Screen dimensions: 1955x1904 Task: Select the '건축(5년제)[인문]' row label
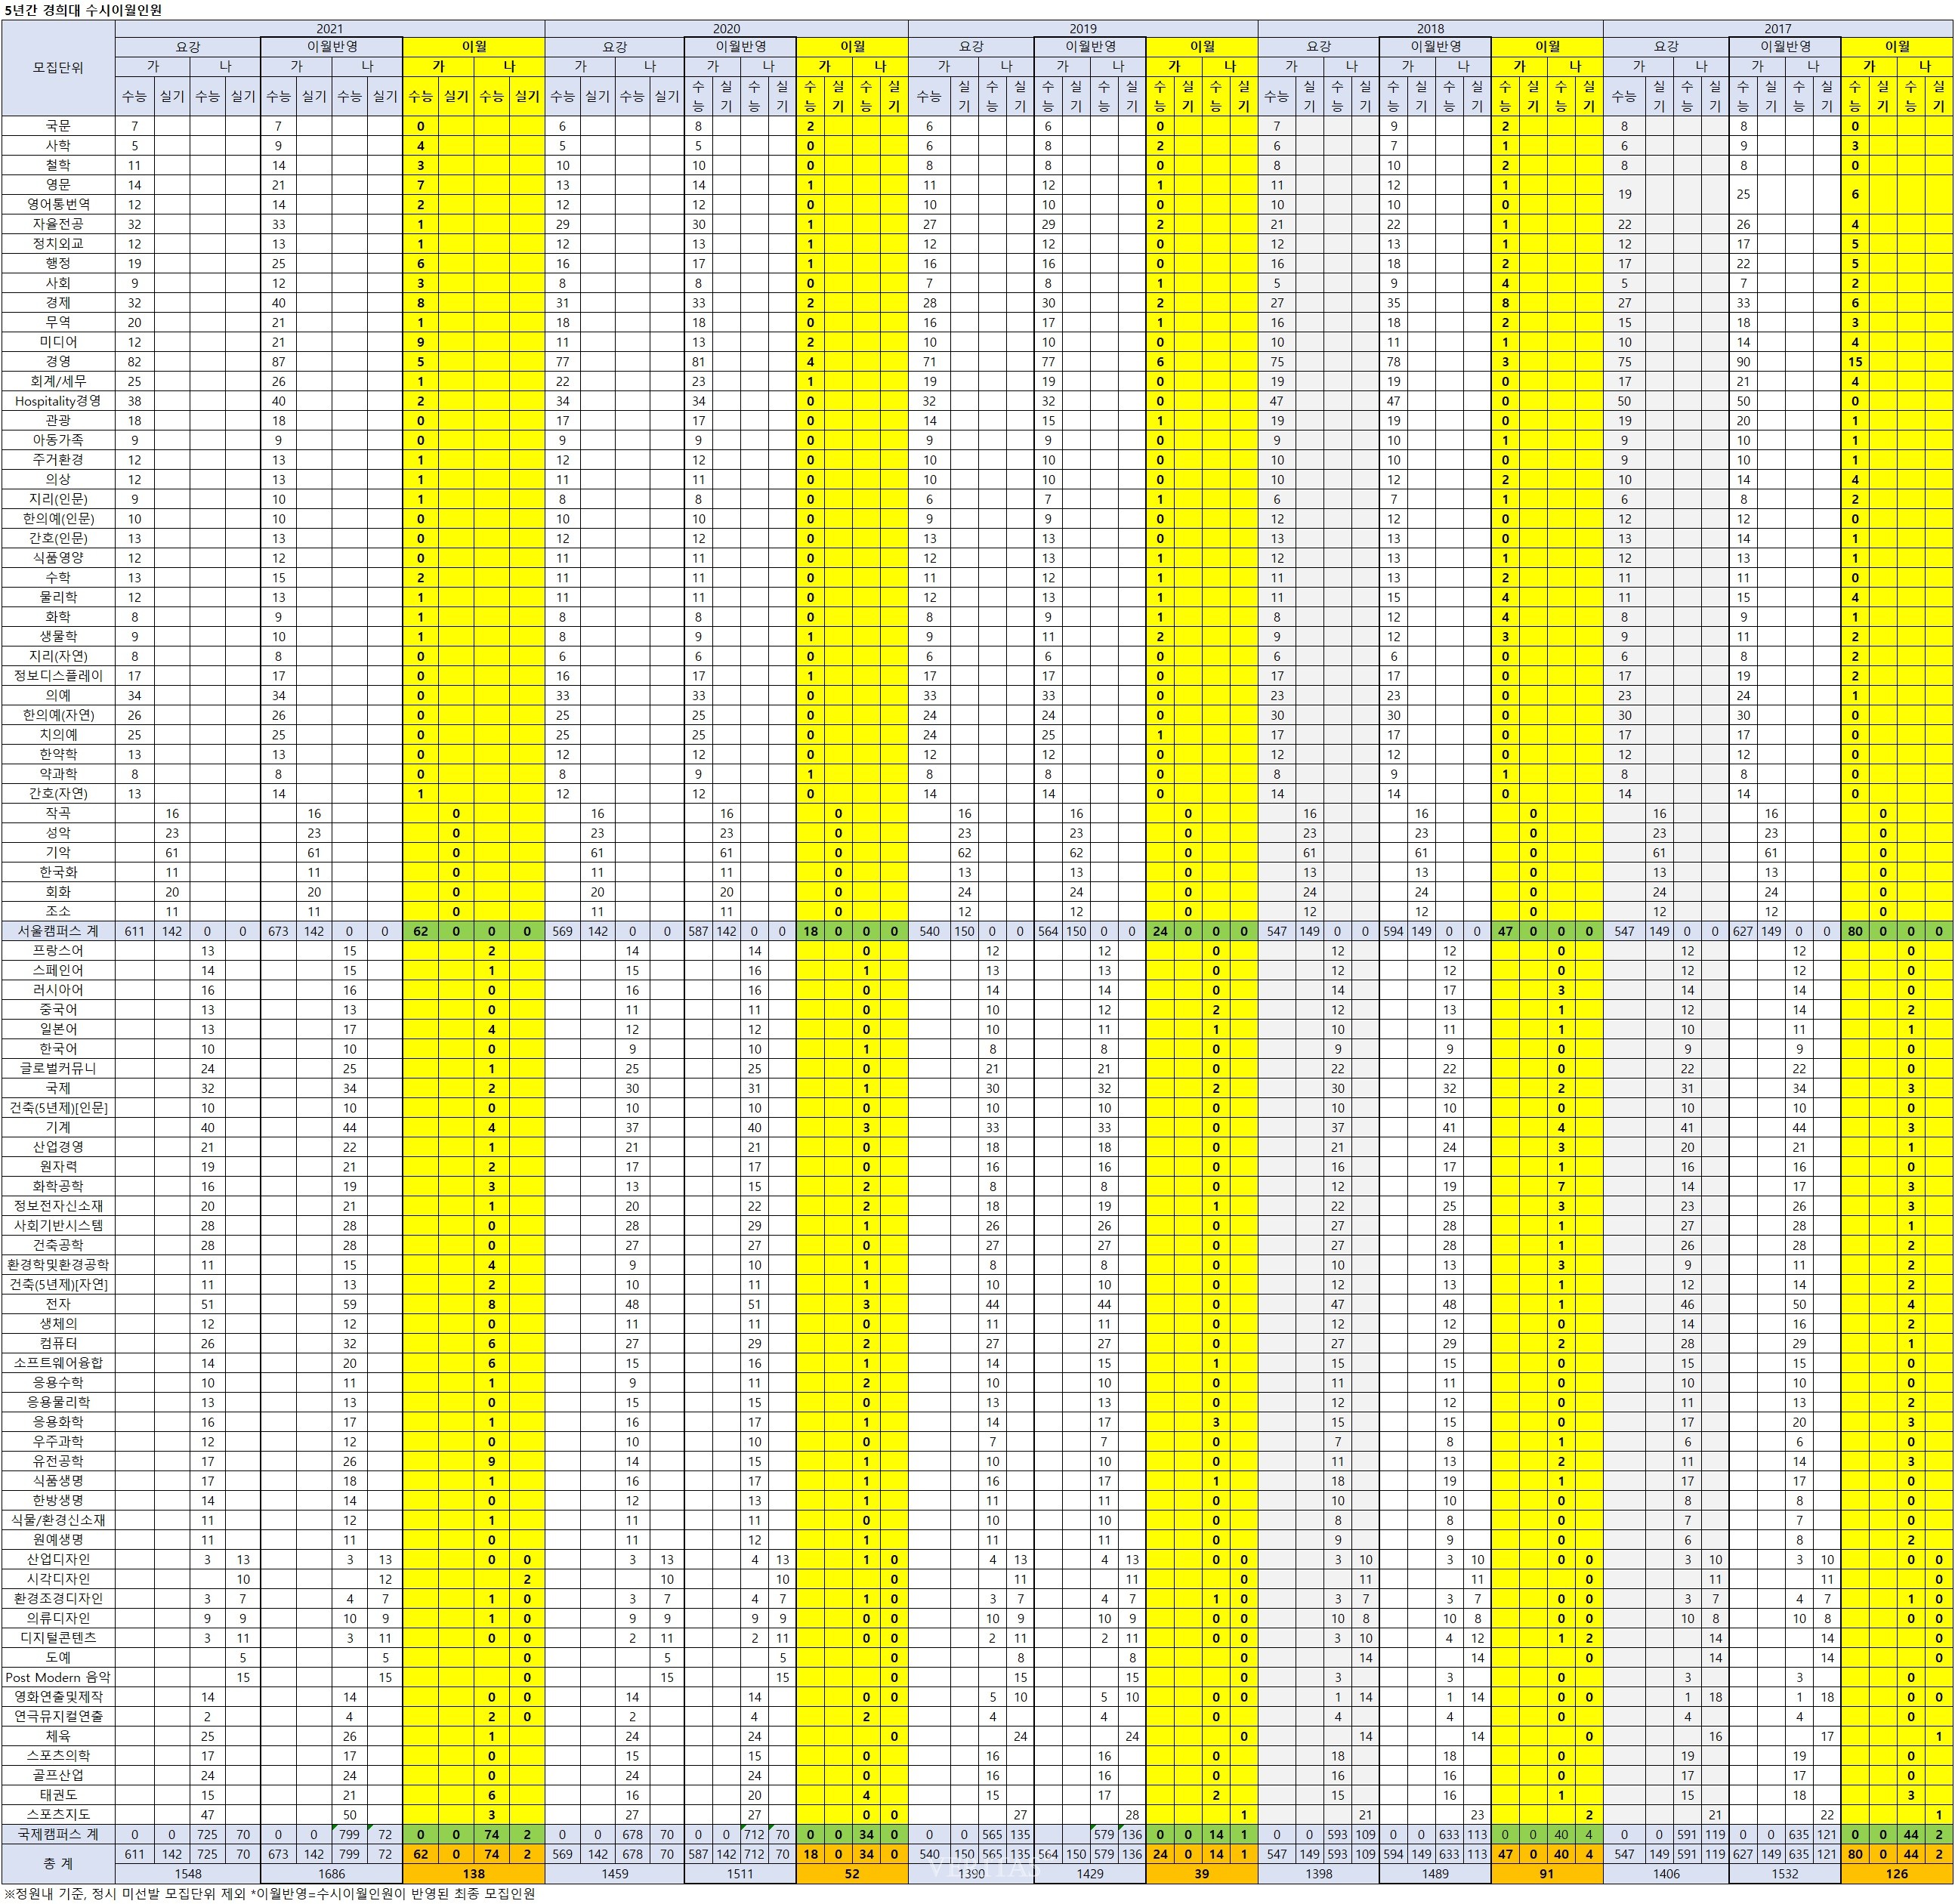tap(58, 1108)
